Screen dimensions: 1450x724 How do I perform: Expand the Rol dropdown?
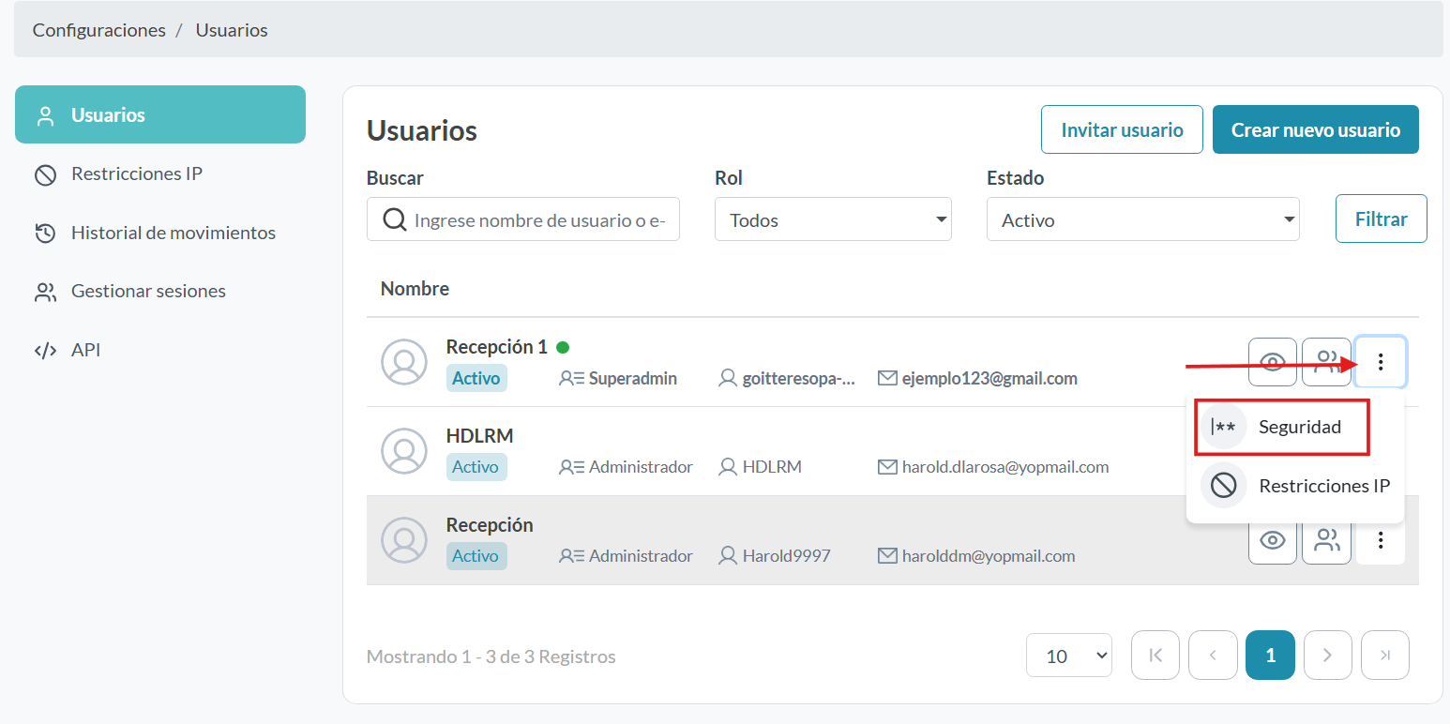[832, 220]
